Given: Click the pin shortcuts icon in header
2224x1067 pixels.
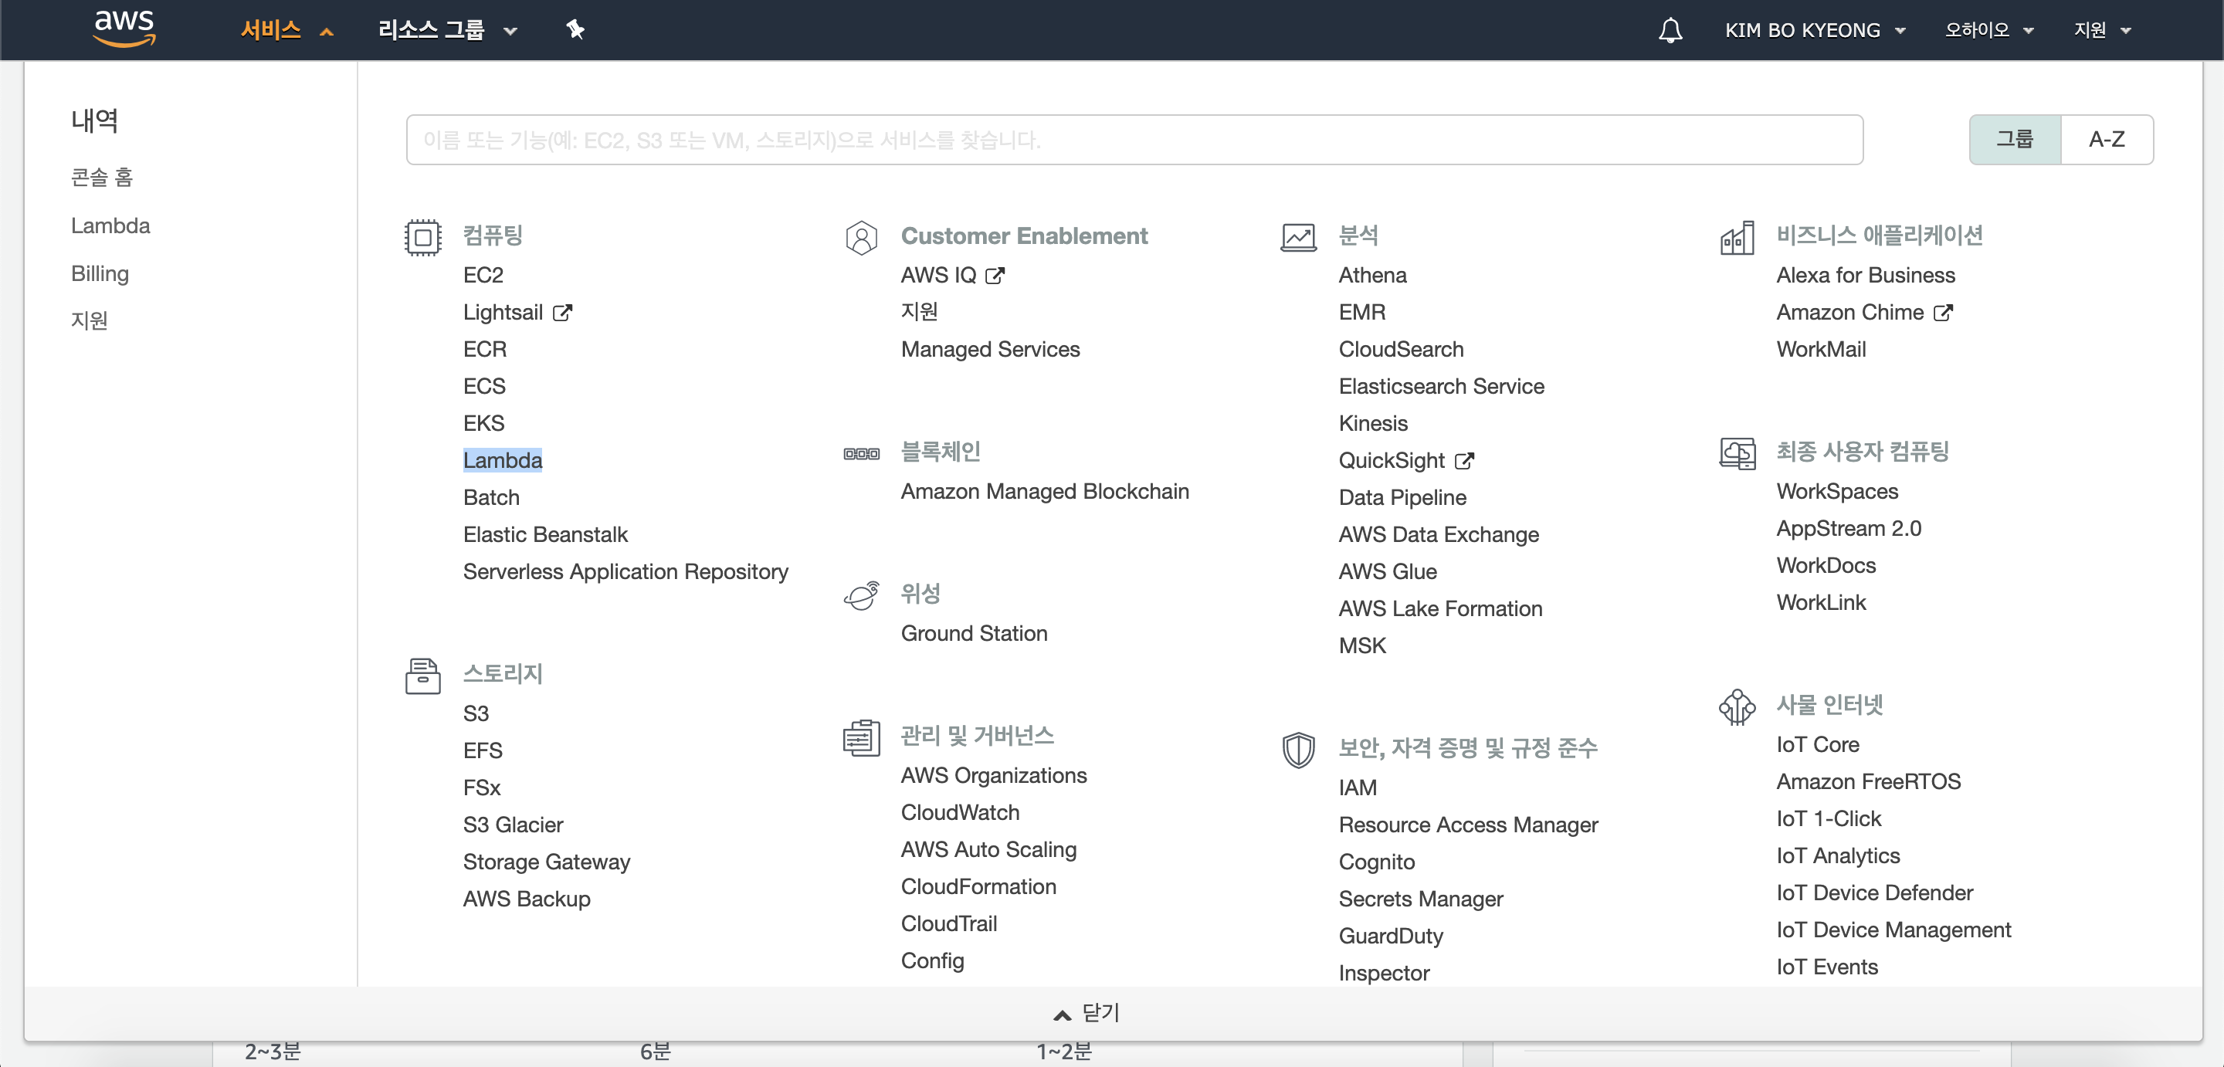Looking at the screenshot, I should pos(575,30).
